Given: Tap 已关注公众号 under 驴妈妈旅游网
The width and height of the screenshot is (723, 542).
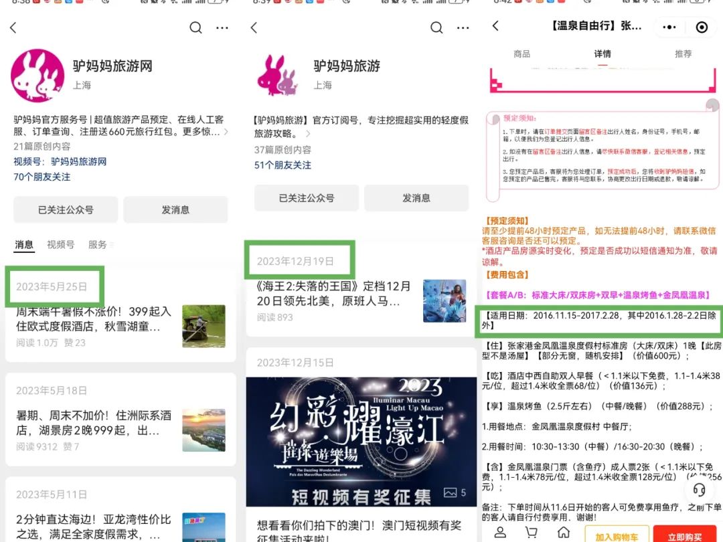Looking at the screenshot, I should (x=66, y=209).
